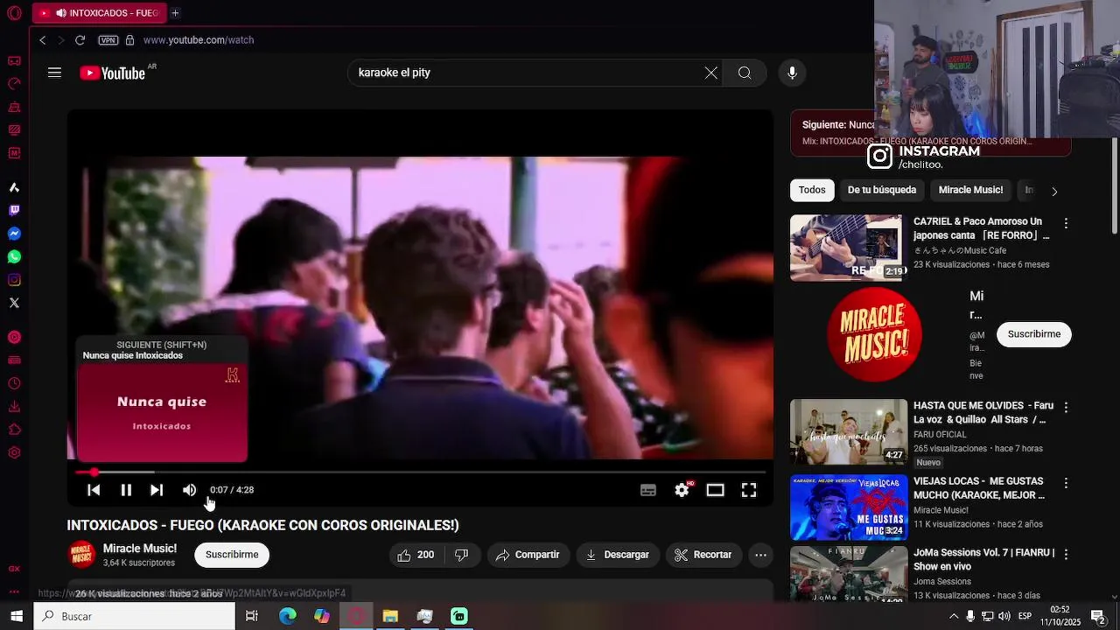Select the Miracle Music! filter chip

970,190
